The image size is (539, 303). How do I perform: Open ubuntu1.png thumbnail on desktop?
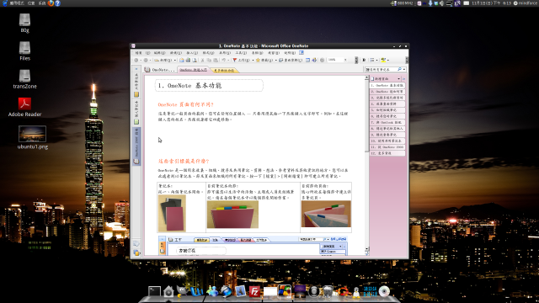[x=32, y=137]
